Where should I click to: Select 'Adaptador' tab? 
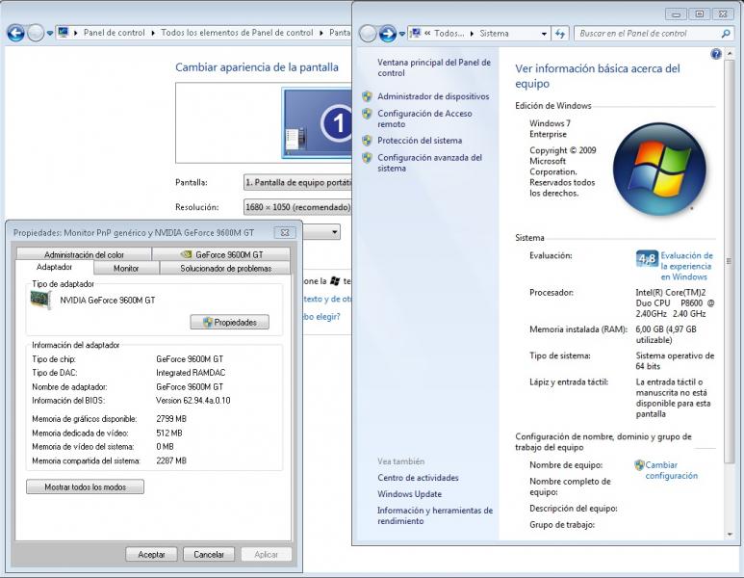pyautogui.click(x=55, y=267)
